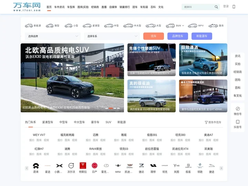This screenshot has height=186, width=248.
Task: Switch to the 新能源 tab
Action: point(122,122)
